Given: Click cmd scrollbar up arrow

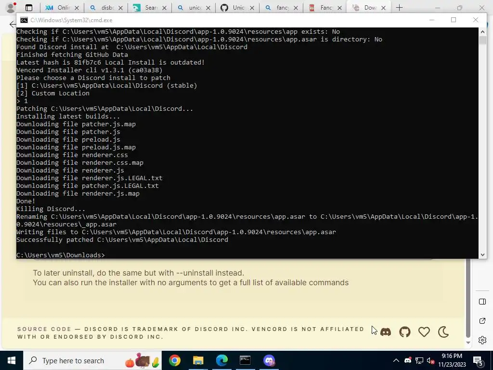Looking at the screenshot, I should [482, 31].
